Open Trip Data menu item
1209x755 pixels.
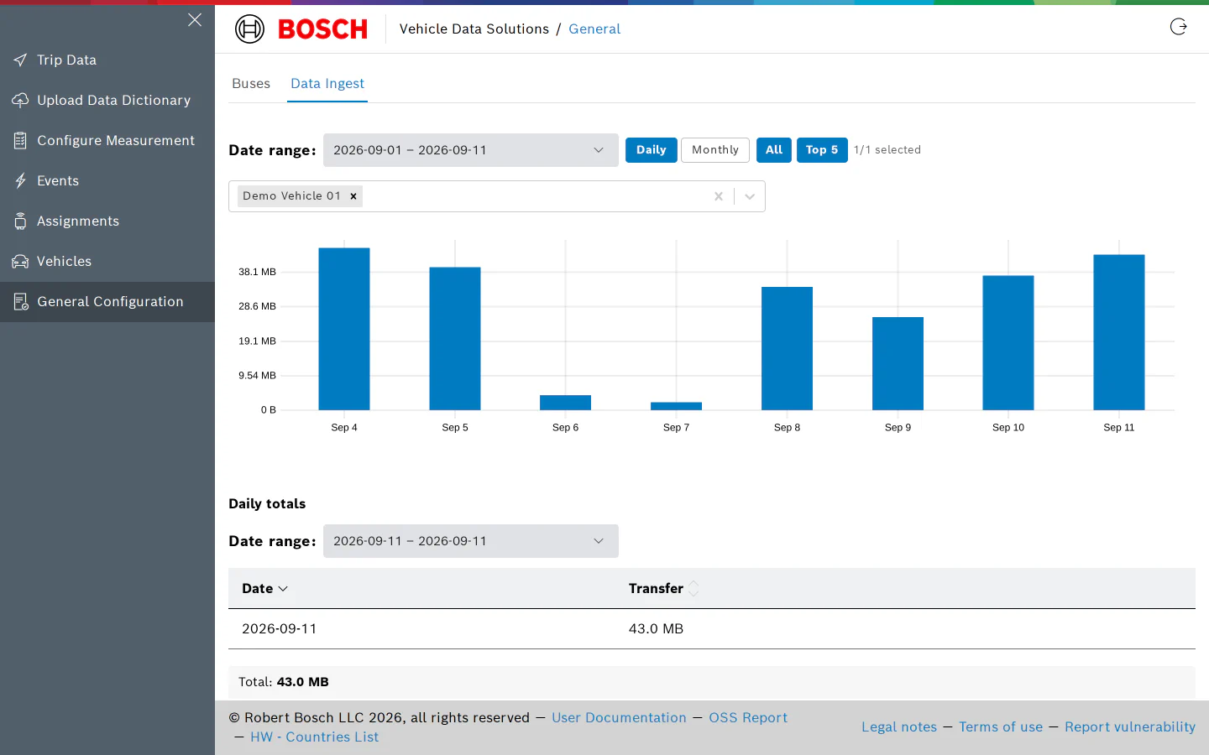pos(107,60)
